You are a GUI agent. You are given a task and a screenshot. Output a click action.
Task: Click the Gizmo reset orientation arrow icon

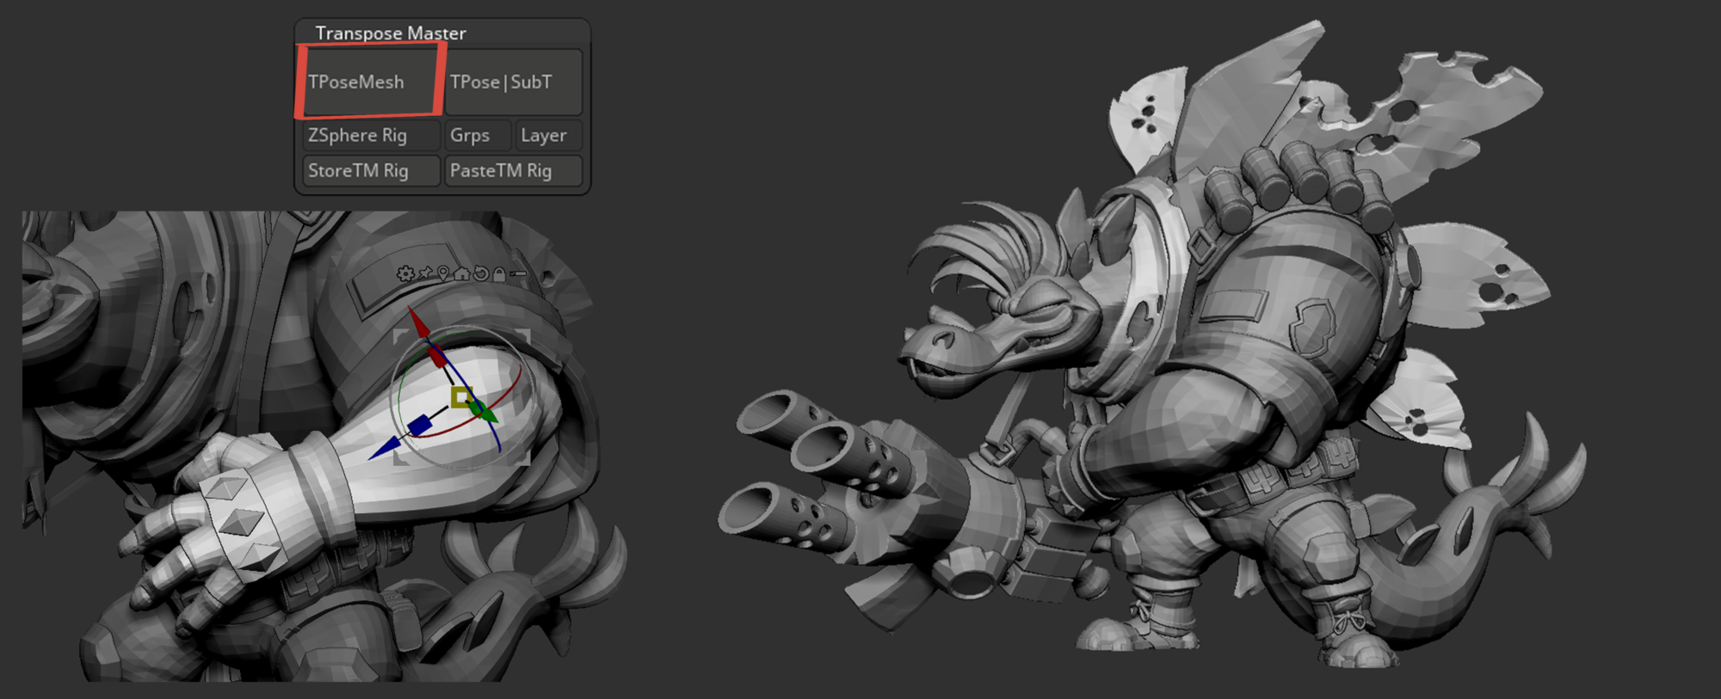tap(481, 274)
